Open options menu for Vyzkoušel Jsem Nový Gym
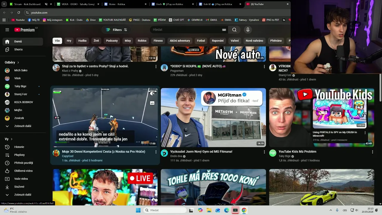382x215 pixels. point(264,152)
